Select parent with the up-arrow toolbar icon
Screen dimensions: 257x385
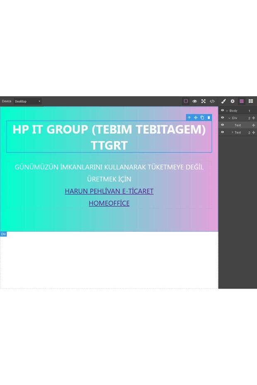click(189, 118)
